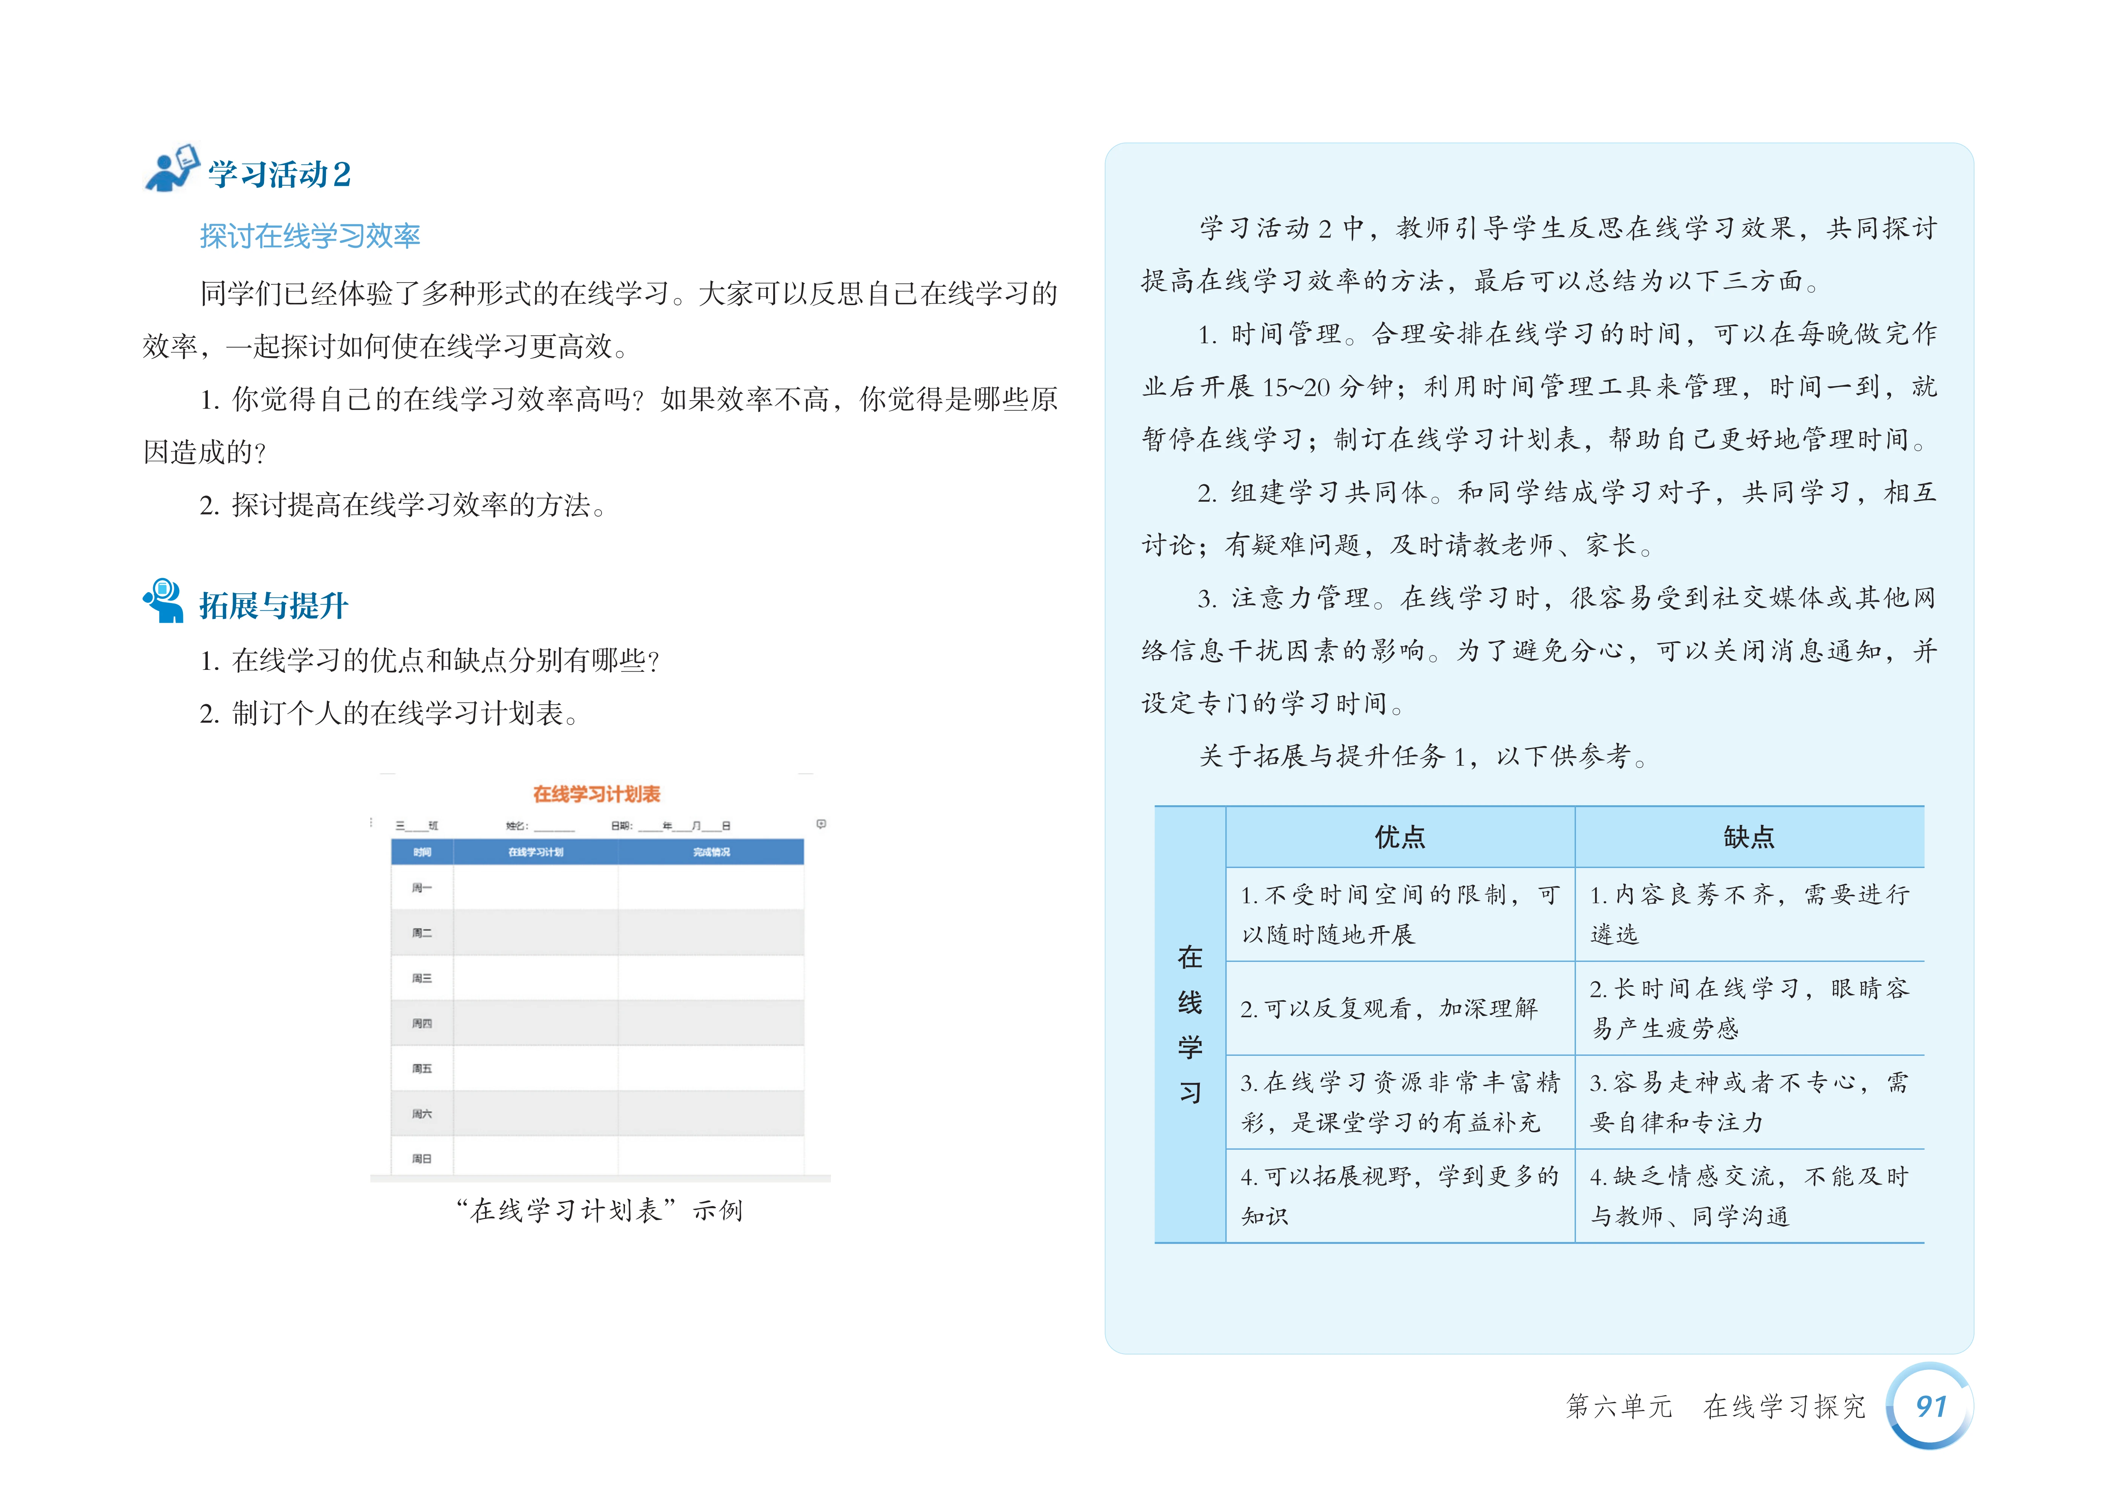
Task: Click the 在线学习计划表 orange title
Action: 597,795
